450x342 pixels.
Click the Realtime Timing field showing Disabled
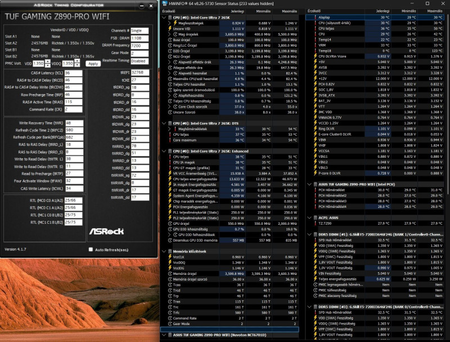[x=139, y=61]
